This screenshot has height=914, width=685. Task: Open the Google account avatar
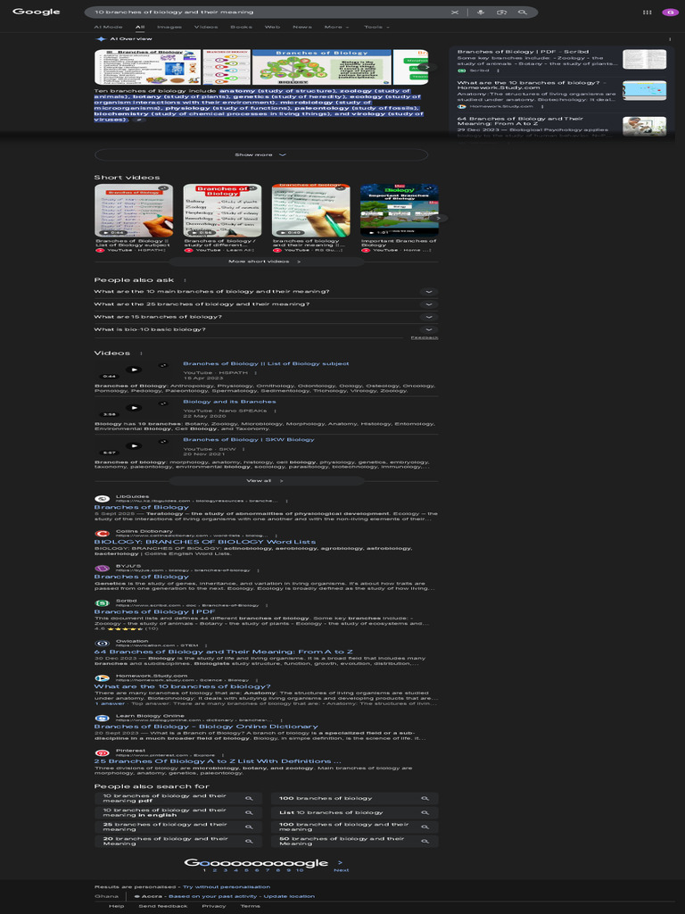[x=670, y=12]
